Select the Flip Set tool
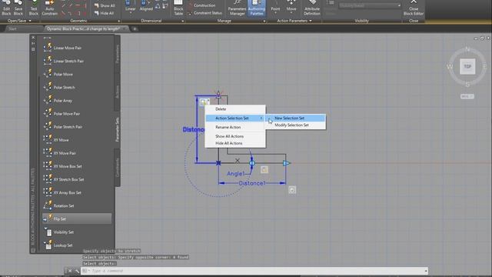The height and width of the screenshot is (277, 492). coord(77,219)
